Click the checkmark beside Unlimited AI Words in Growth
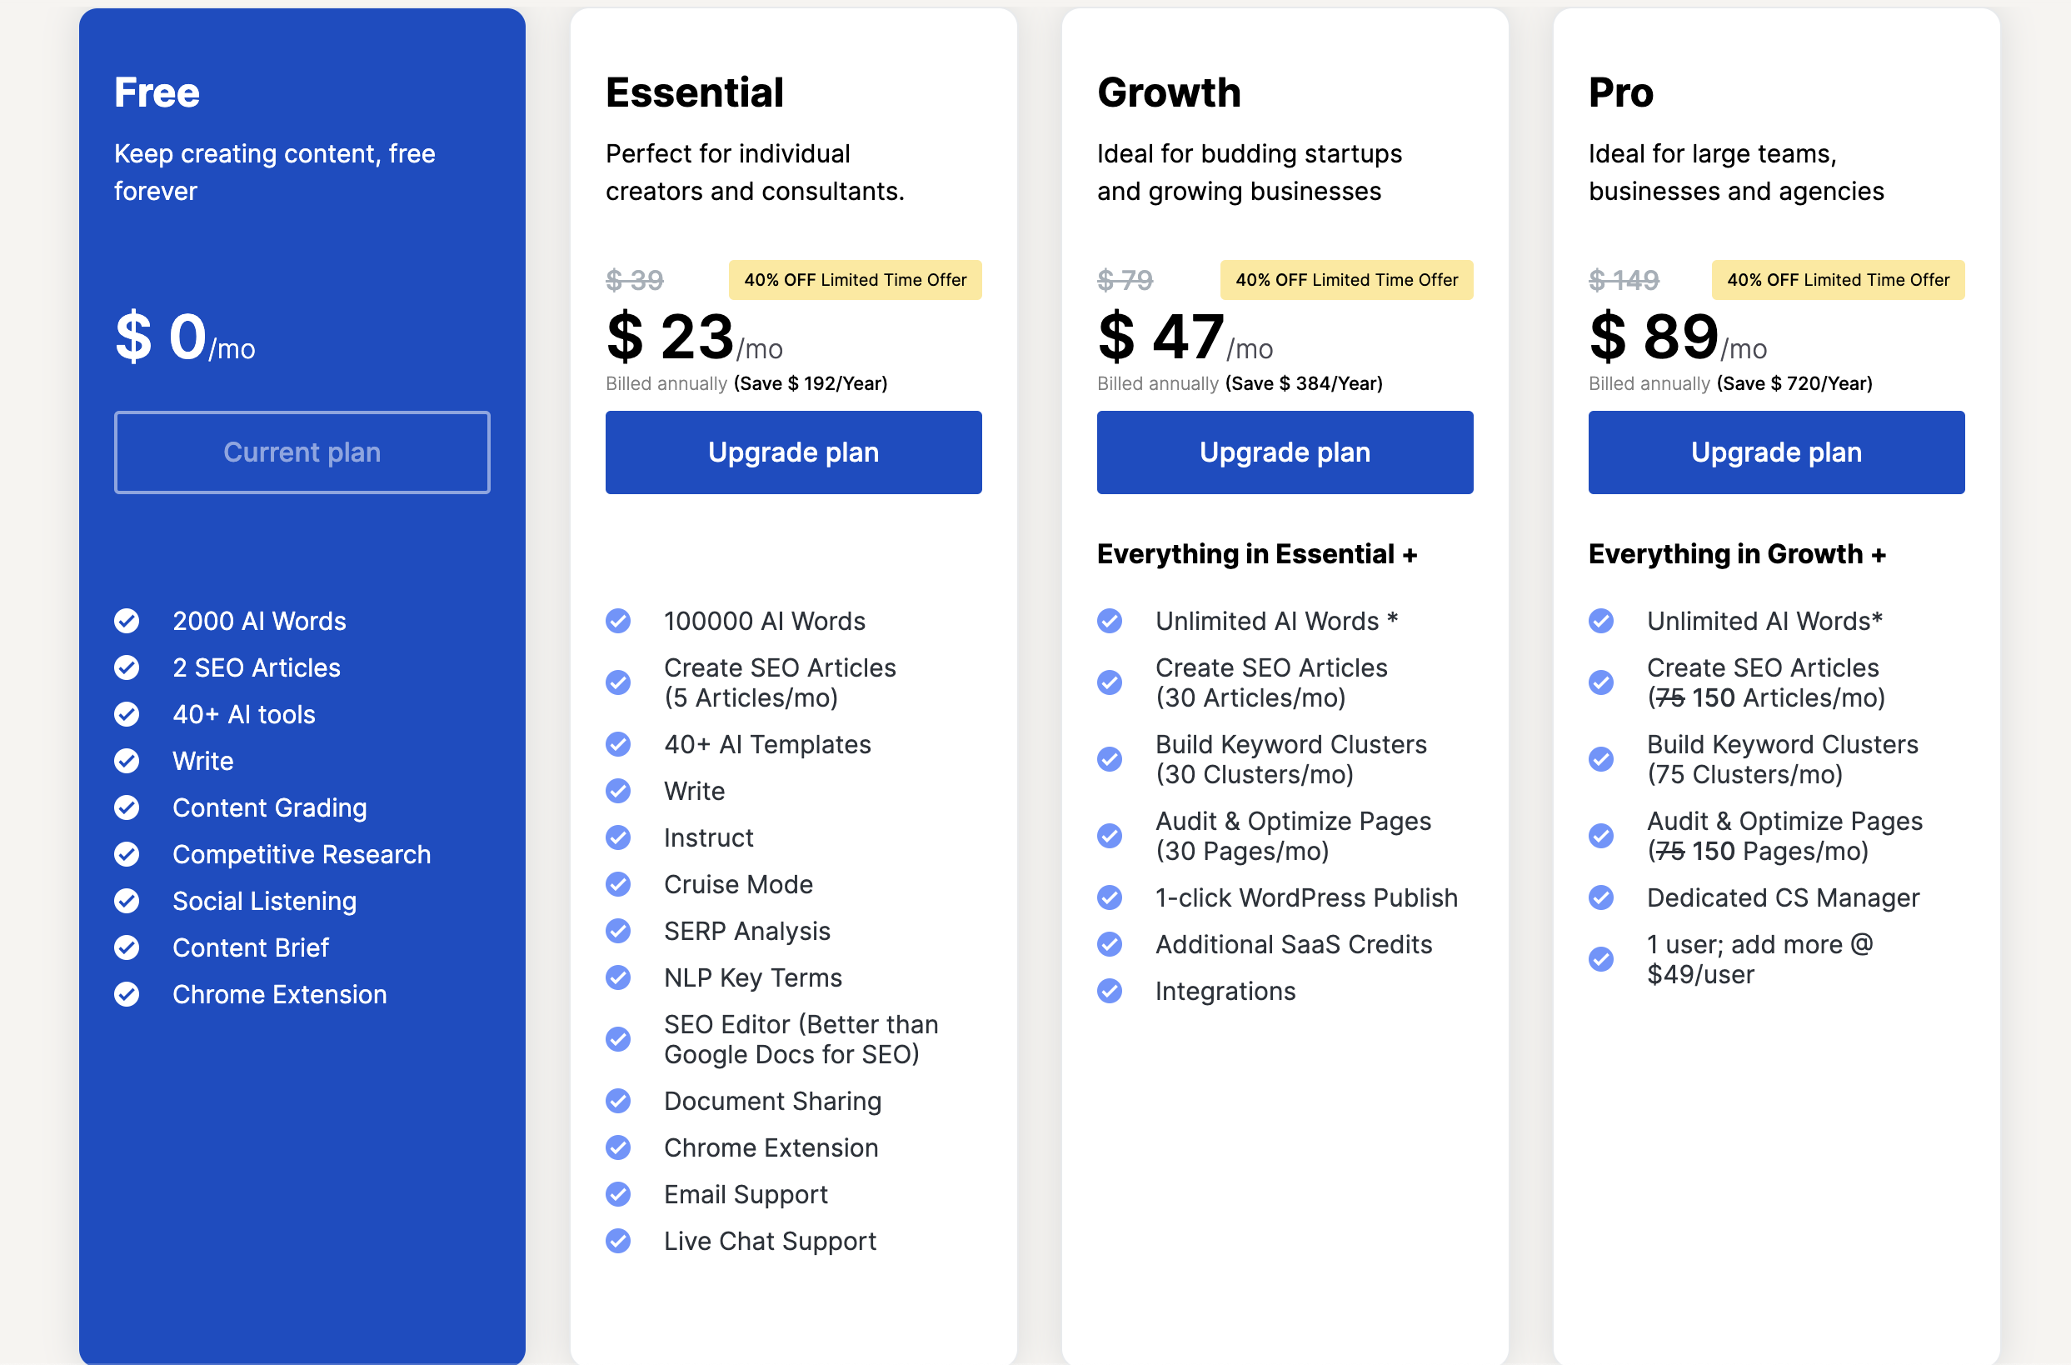 [1110, 621]
